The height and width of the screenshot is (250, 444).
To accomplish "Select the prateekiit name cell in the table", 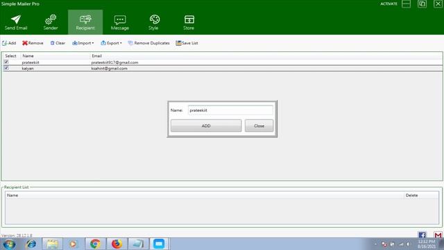I will [31, 62].
